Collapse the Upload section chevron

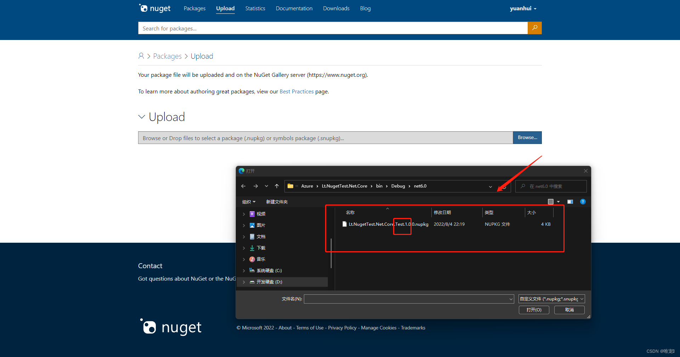pos(142,117)
